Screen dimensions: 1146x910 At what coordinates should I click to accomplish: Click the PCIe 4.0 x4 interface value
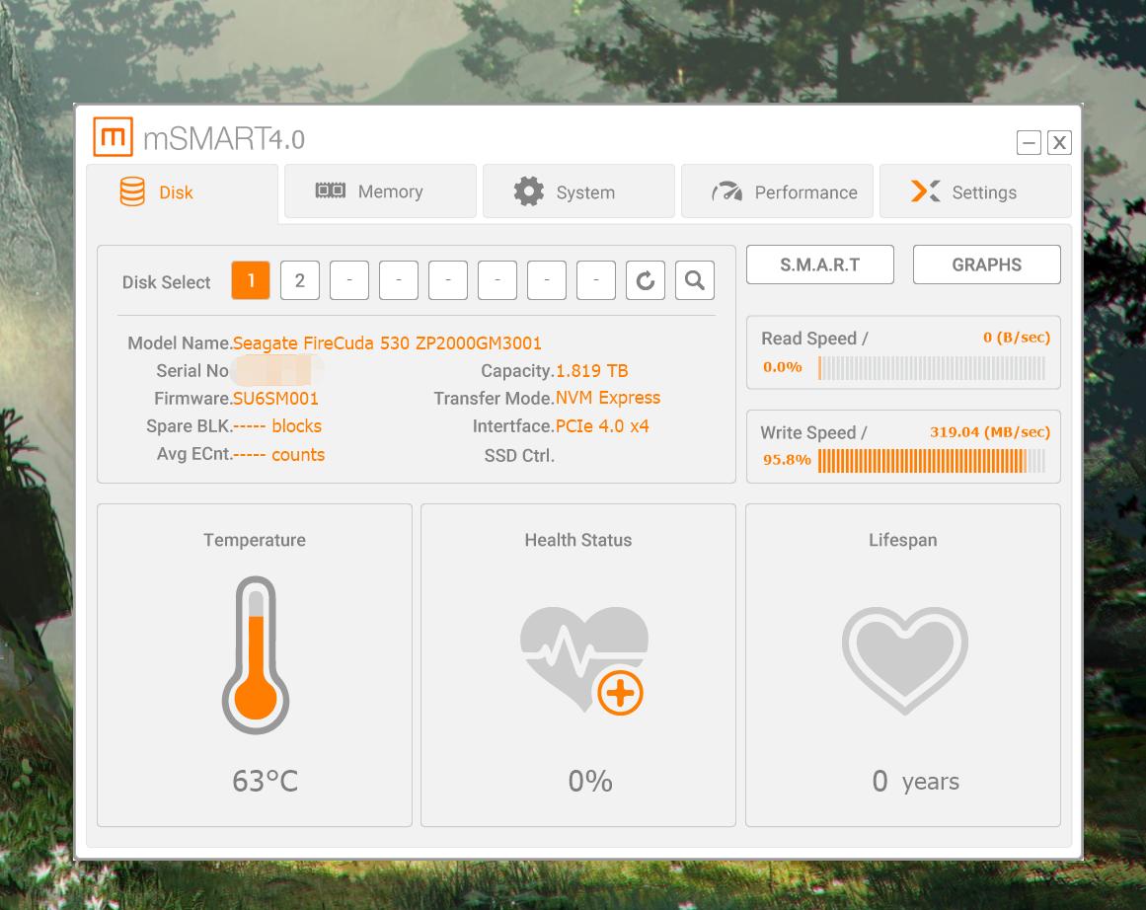602,426
